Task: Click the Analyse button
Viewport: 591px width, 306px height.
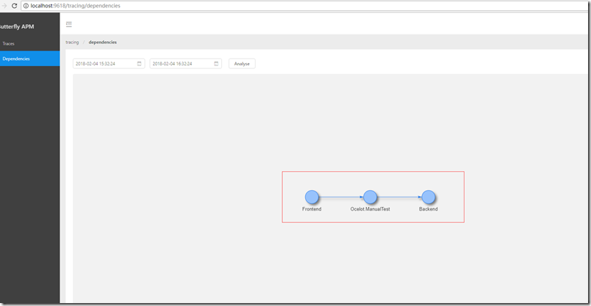Action: pyautogui.click(x=242, y=64)
